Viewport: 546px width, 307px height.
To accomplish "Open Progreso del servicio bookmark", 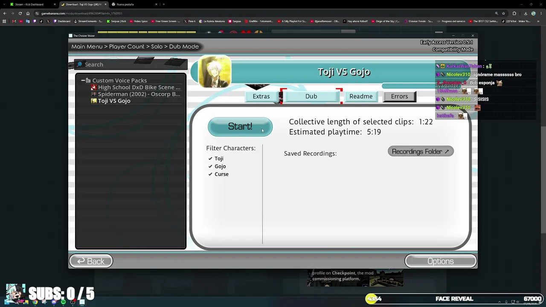I will (451, 21).
